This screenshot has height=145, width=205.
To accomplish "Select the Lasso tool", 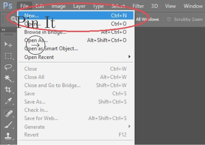I will pos(8,67).
